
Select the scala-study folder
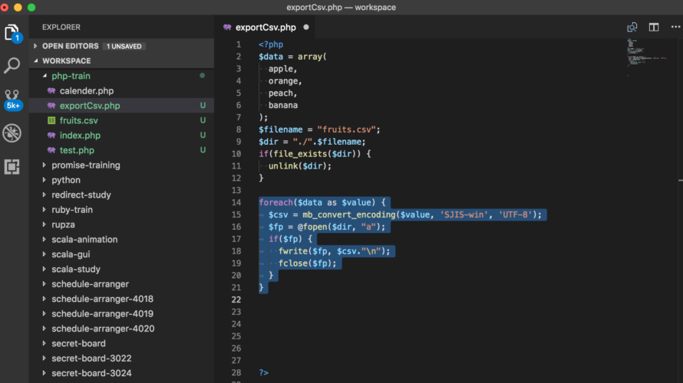point(121,269)
